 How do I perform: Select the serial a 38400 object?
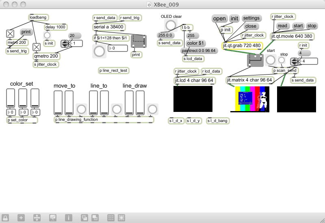pos(109,27)
